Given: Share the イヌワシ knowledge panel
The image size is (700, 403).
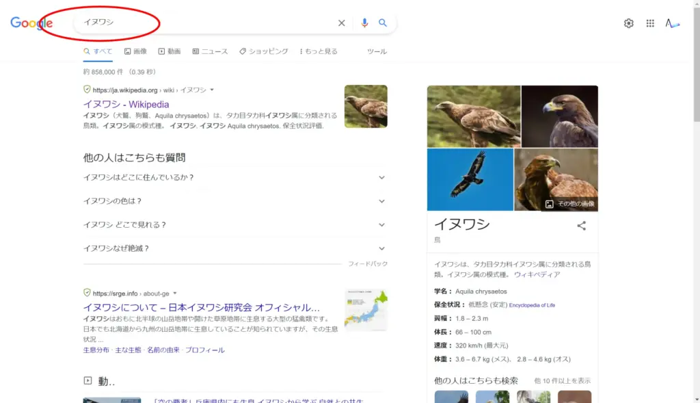Looking at the screenshot, I should (581, 226).
